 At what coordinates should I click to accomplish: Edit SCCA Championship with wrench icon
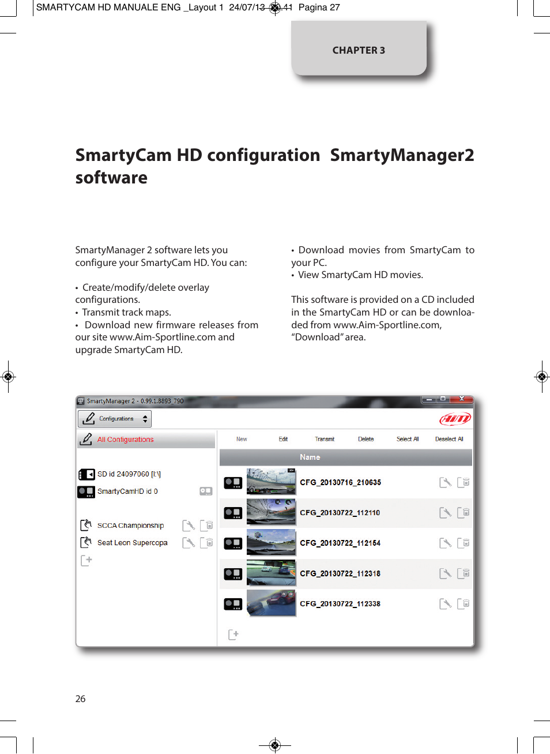[x=189, y=526]
